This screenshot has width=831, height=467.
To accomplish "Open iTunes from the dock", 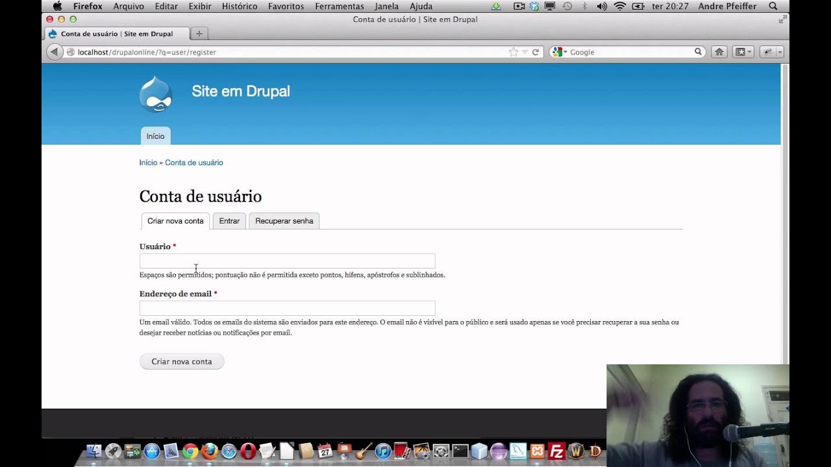I will coord(383,451).
